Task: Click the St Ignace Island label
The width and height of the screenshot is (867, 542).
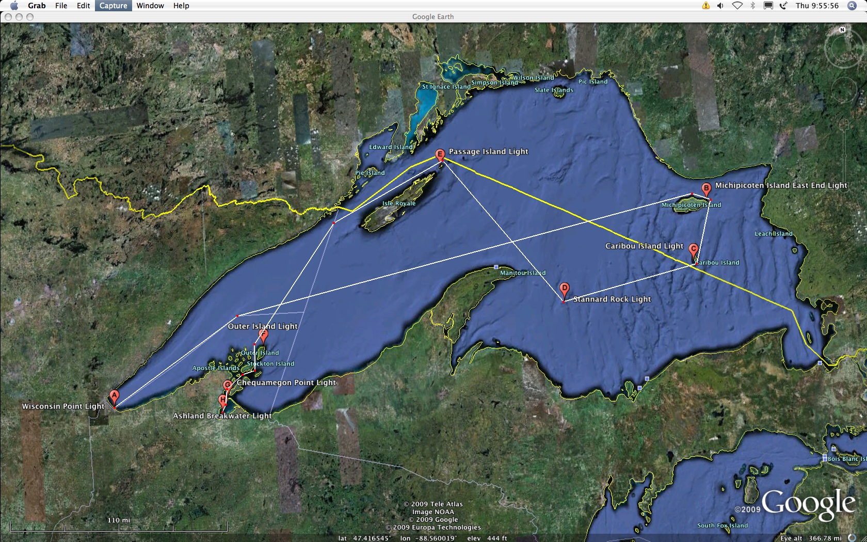Action: point(446,87)
